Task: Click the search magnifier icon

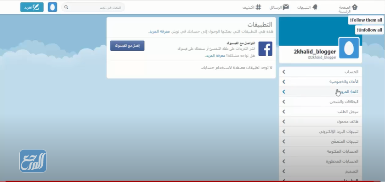Action: click(x=66, y=7)
